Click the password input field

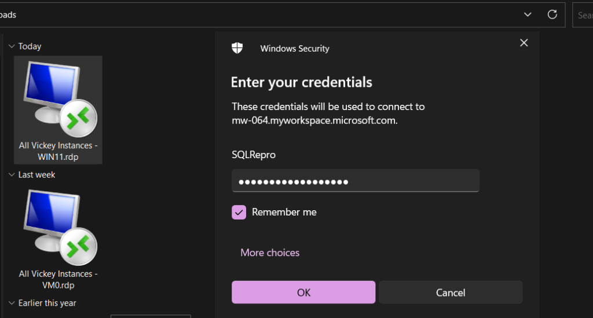click(356, 181)
